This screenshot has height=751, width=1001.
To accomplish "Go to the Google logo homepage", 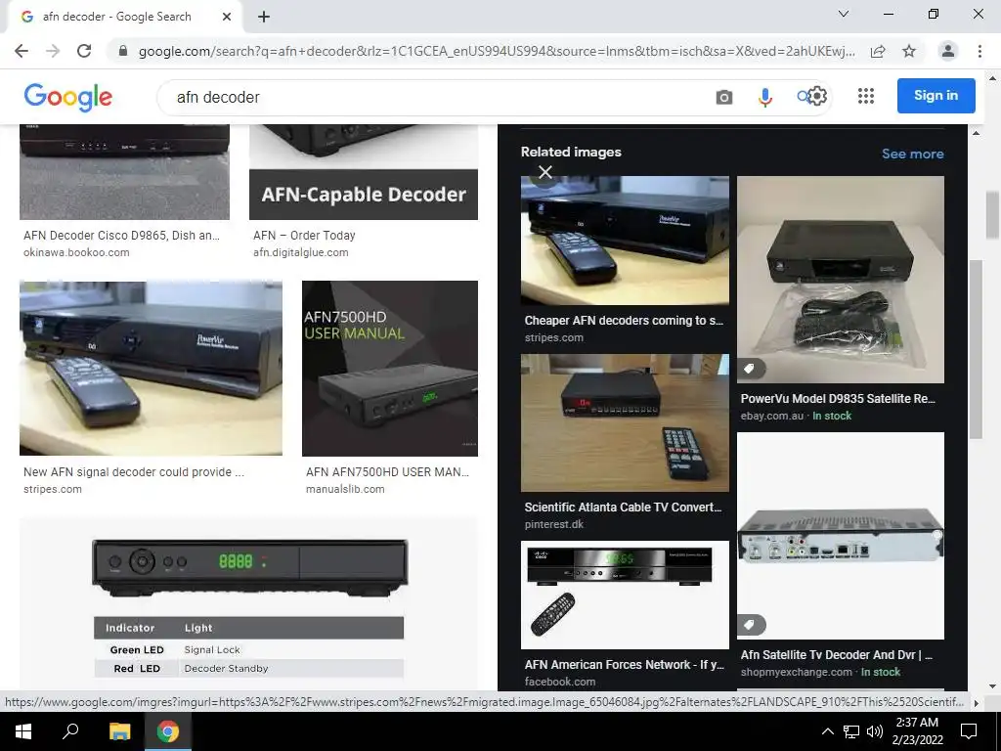I will click(68, 97).
